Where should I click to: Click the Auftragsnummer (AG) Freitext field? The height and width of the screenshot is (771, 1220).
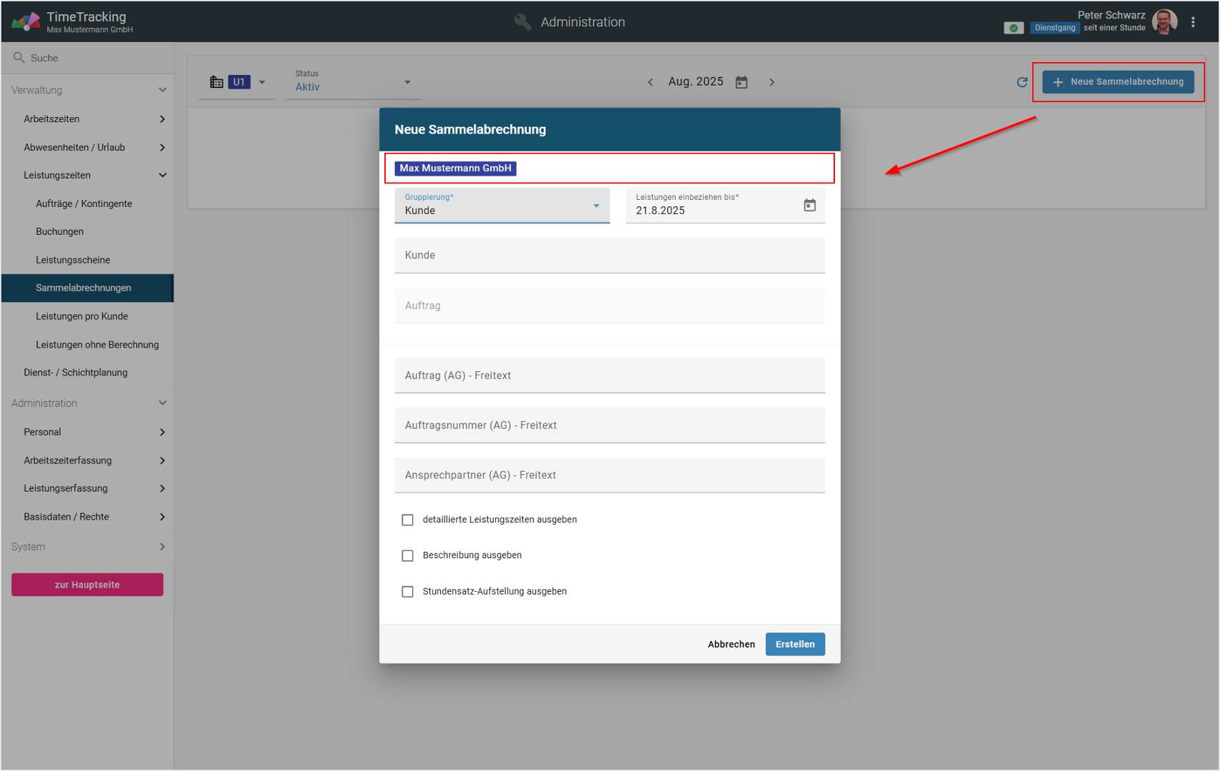(609, 425)
